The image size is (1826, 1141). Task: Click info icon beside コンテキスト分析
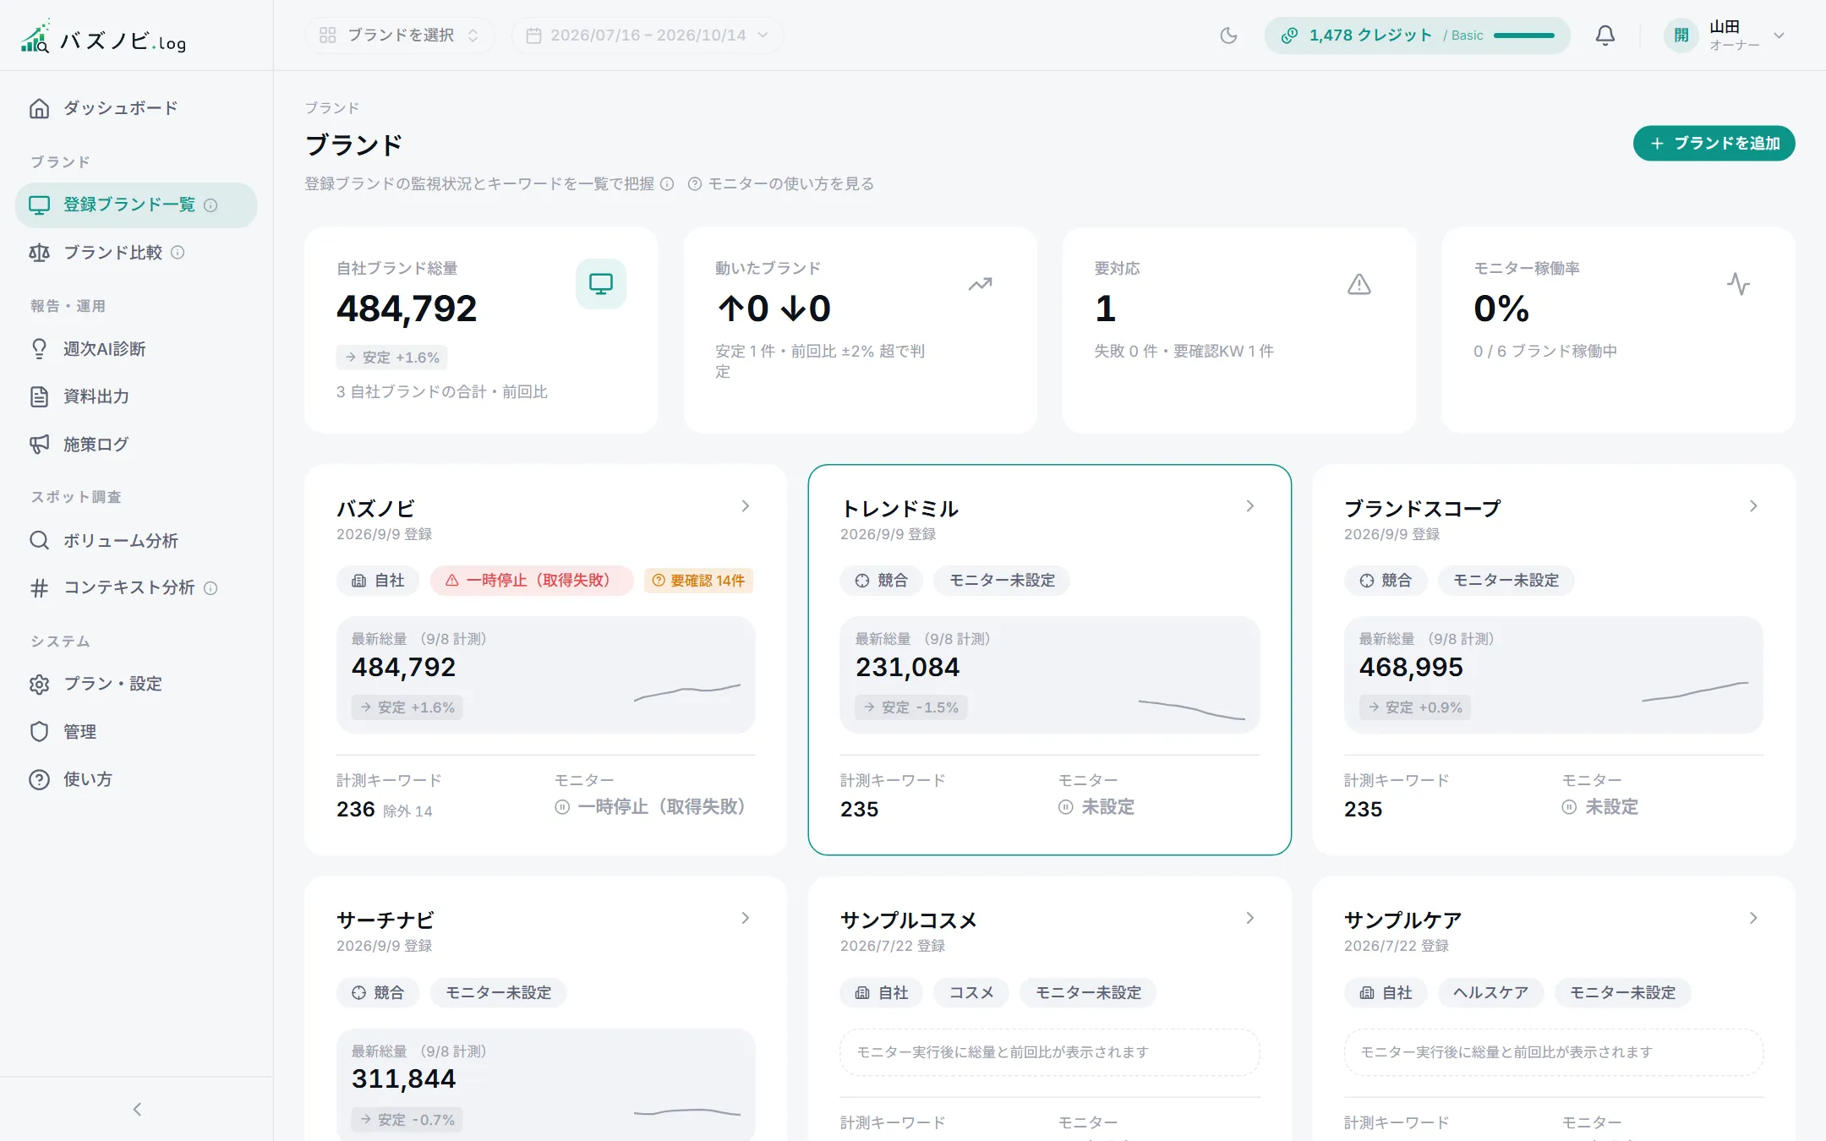(210, 588)
